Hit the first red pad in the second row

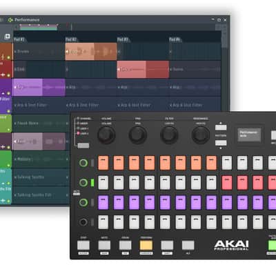[x=227, y=183]
